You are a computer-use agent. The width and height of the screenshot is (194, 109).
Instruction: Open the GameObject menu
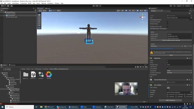pos(15,3)
